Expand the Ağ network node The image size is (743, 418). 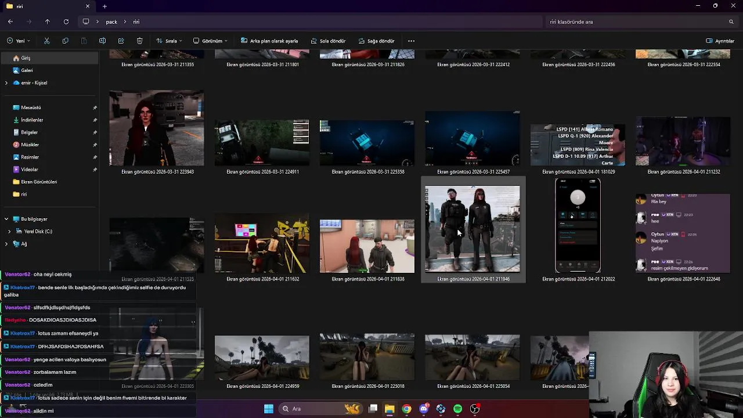pos(6,244)
